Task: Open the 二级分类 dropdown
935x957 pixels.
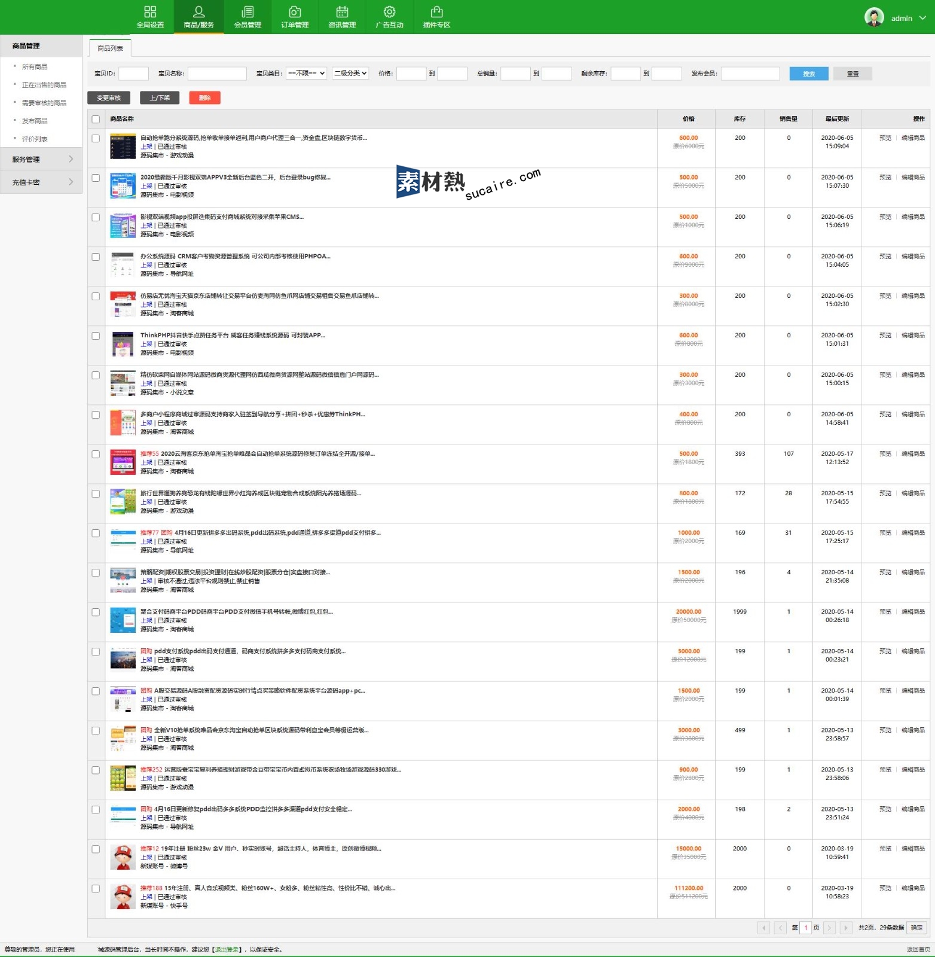Action: 350,74
